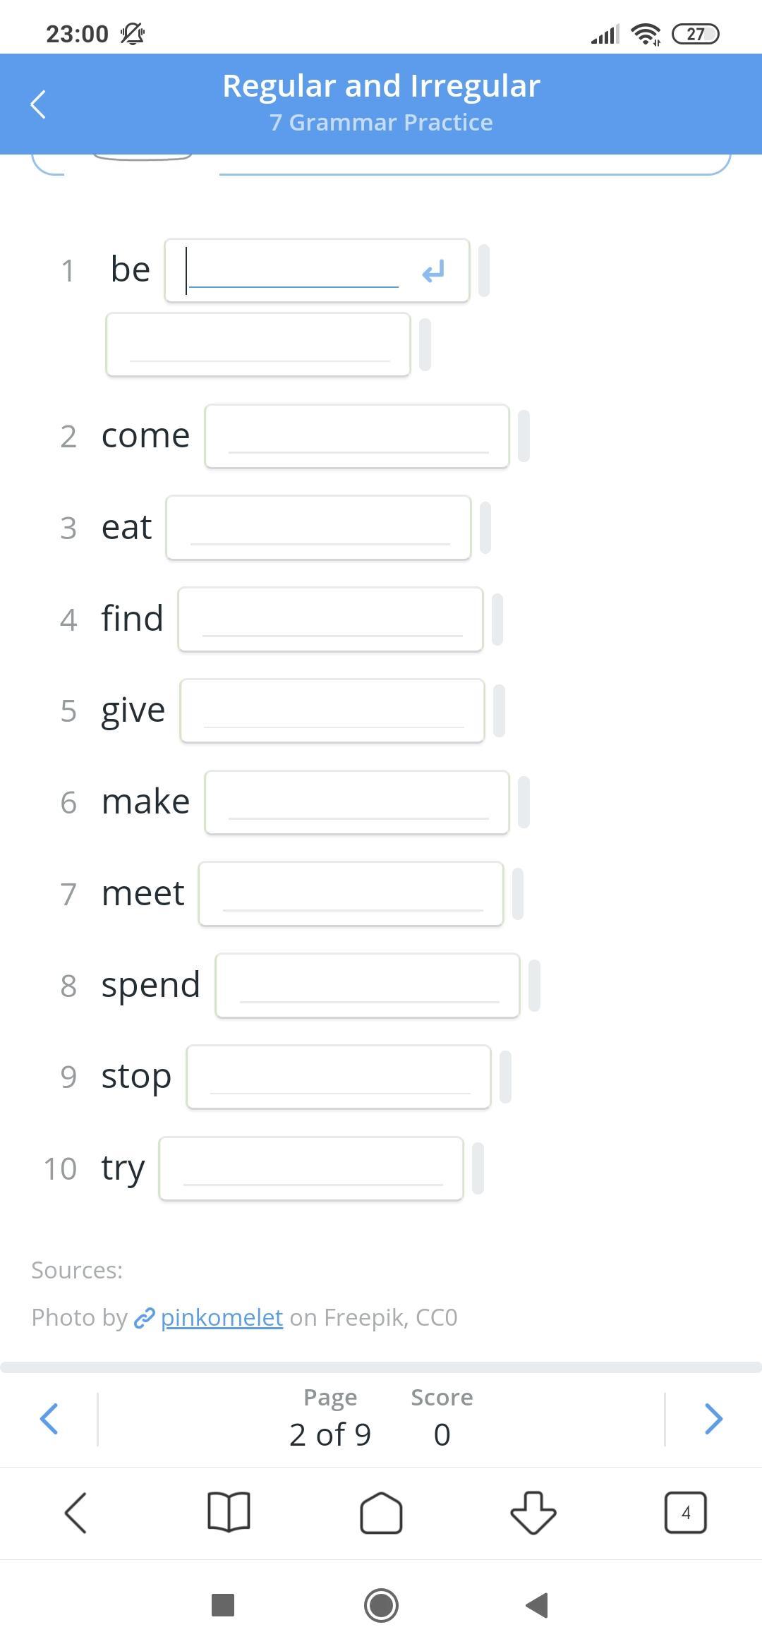The height and width of the screenshot is (1651, 762).
Task: Tap the answer field beside 'spend'
Action: click(368, 985)
